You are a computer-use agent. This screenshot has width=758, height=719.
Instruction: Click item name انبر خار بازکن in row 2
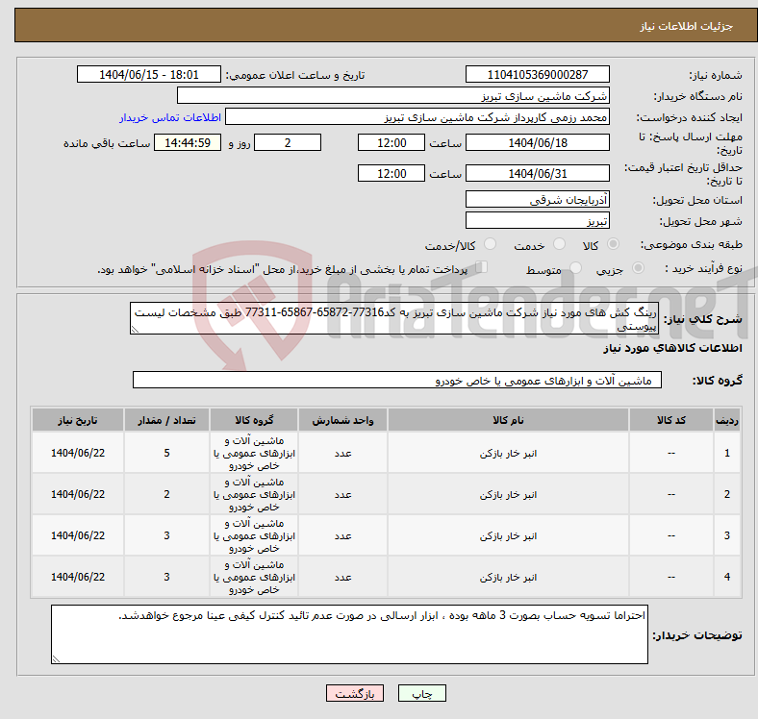(x=508, y=495)
